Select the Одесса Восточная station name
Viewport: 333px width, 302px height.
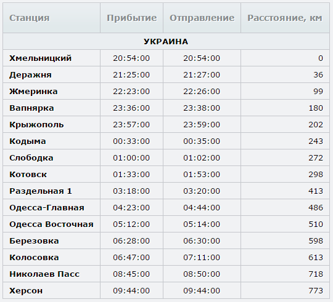[51, 225]
